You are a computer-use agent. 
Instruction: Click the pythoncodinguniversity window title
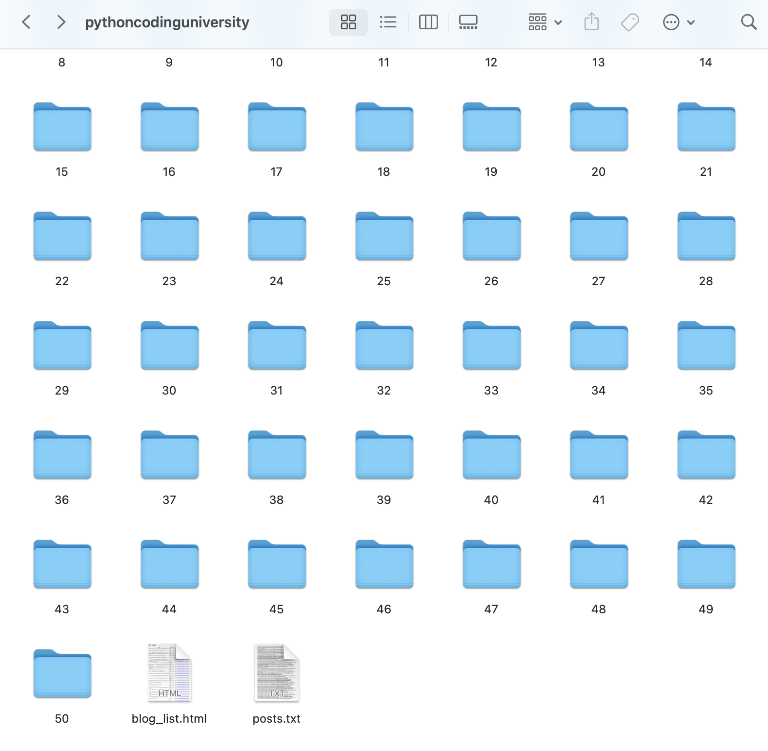(167, 22)
